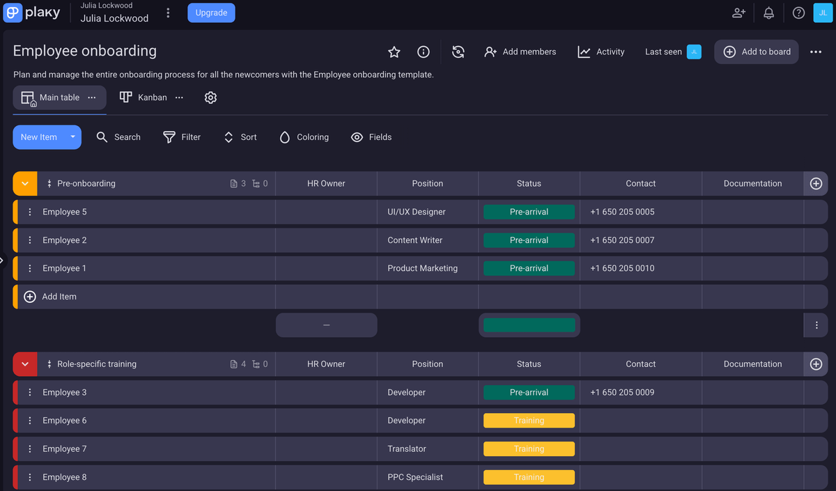Open the help question mark icon

[x=798, y=13]
